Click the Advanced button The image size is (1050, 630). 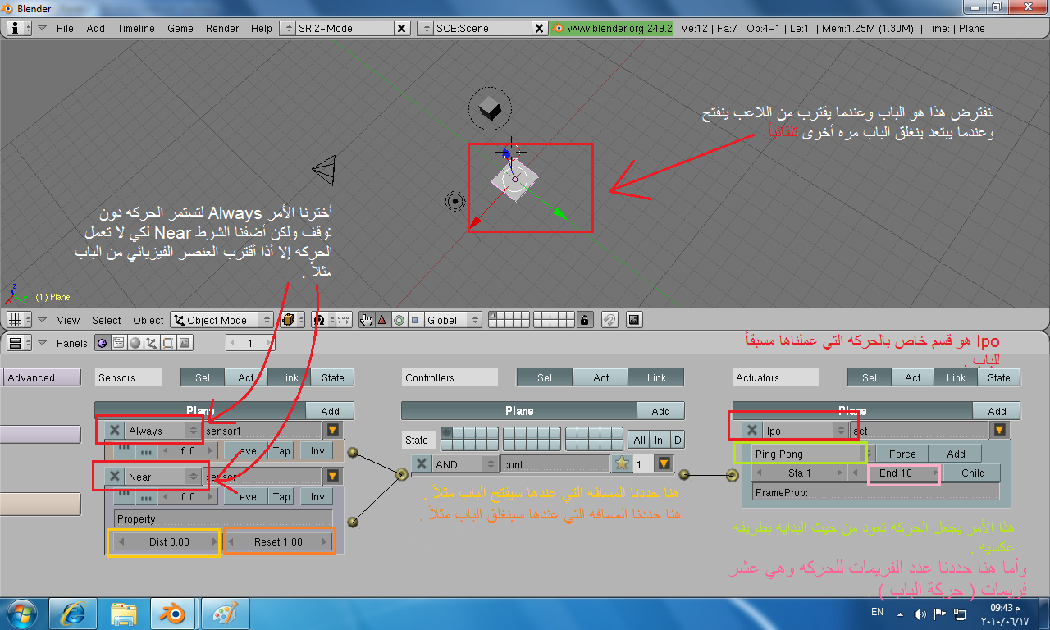pyautogui.click(x=41, y=377)
